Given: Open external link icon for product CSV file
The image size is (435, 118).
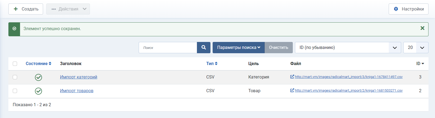Looking at the screenshot, I should point(292,90).
